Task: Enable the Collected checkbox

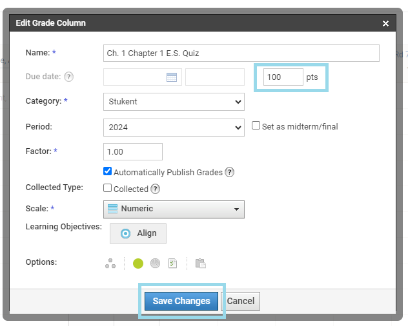Action: click(x=107, y=188)
